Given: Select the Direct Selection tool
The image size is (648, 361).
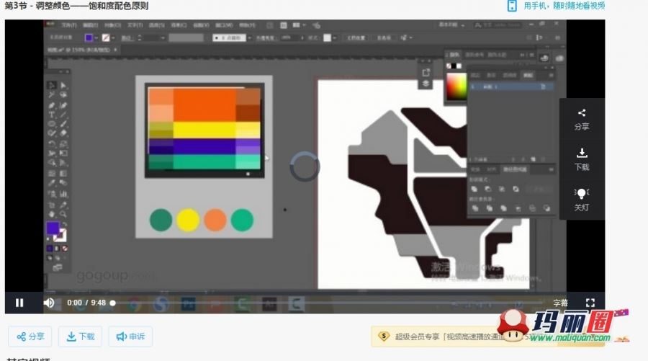Looking at the screenshot, I should pos(63,86).
